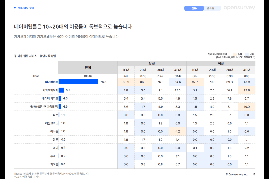This screenshot has width=269, height=179.
Task: Click the highlighted cell 87.7
Action: pyautogui.click(x=195, y=82)
